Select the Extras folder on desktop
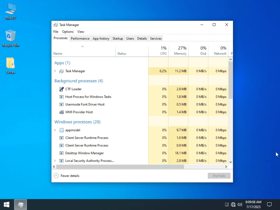Screen dimensions: 280x210 tap(10, 66)
